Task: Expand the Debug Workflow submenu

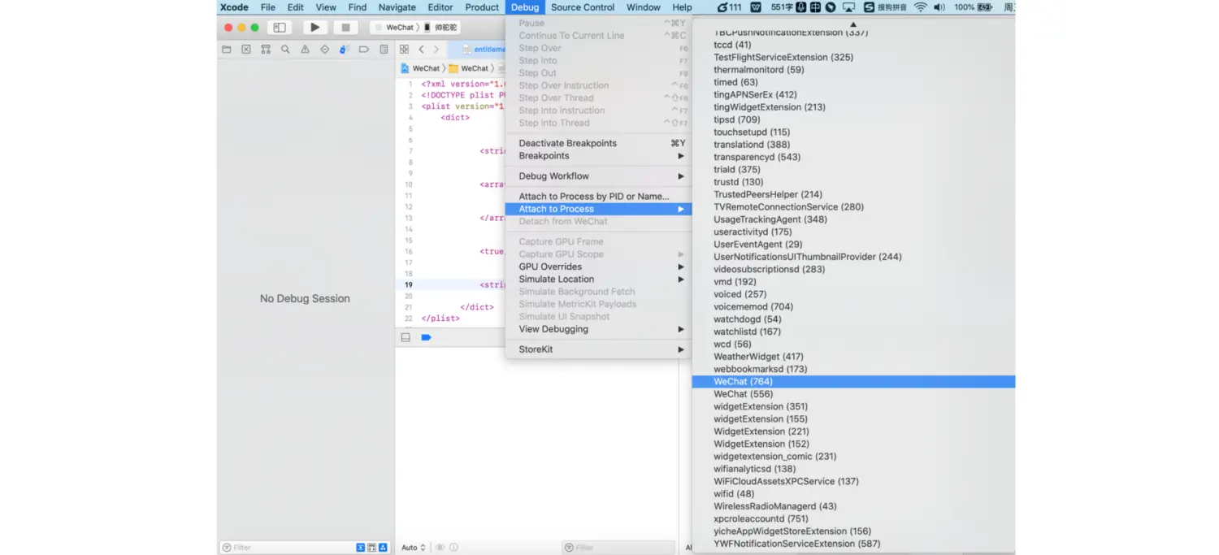Action: 598,176
